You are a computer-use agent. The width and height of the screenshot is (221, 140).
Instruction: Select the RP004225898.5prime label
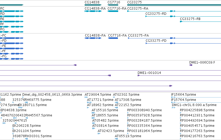pyautogui.click(x=197, y=110)
